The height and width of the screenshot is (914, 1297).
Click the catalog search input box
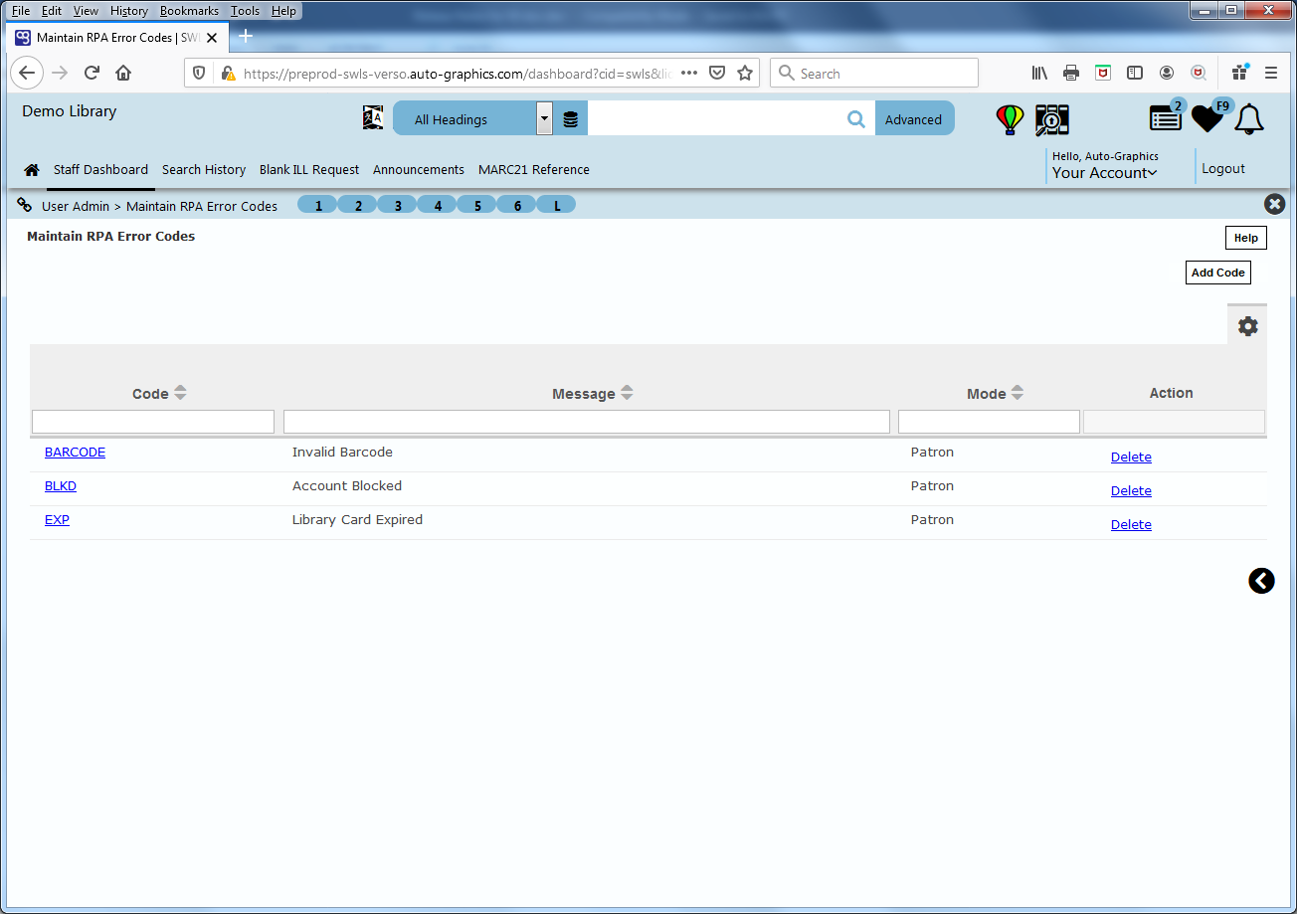(715, 119)
